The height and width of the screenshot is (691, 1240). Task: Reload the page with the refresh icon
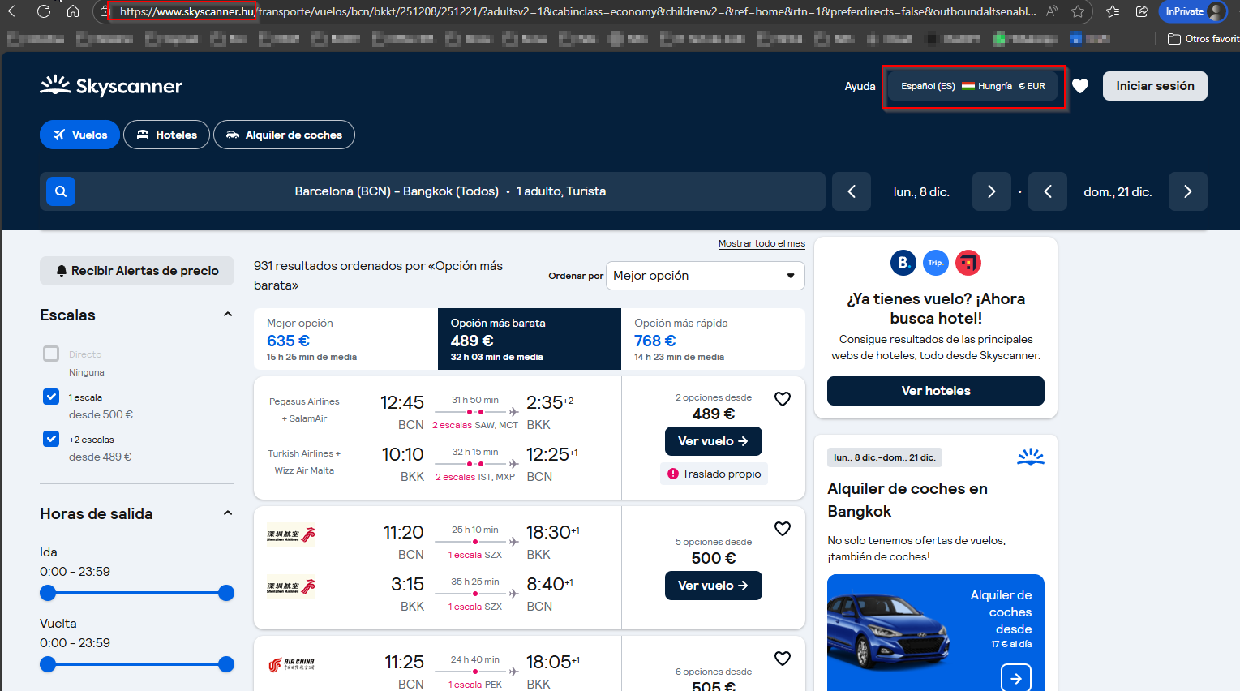(44, 11)
